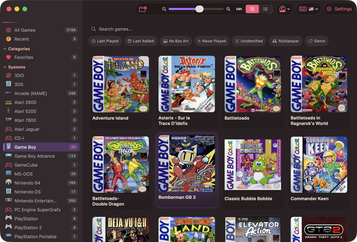Viewport: 357px width, 242px height.
Task: Click the Nintendo Entertainment System icon
Action: coord(8,200)
